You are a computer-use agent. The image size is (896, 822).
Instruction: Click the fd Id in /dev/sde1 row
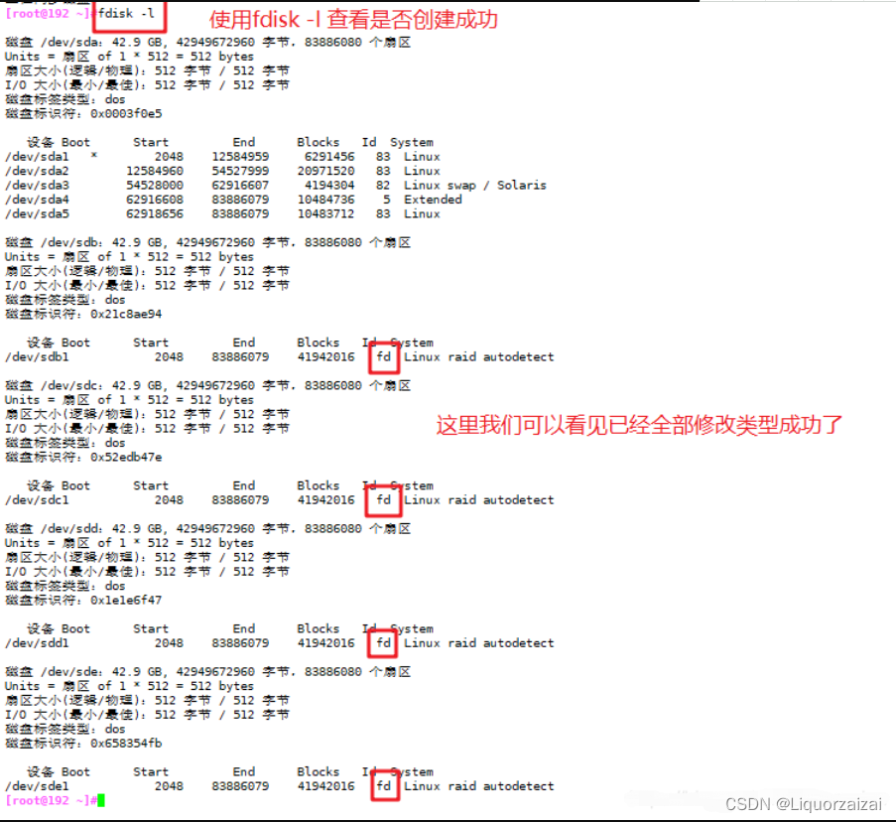[383, 786]
